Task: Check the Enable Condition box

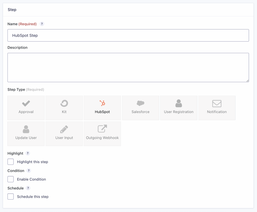Action: click(11, 179)
